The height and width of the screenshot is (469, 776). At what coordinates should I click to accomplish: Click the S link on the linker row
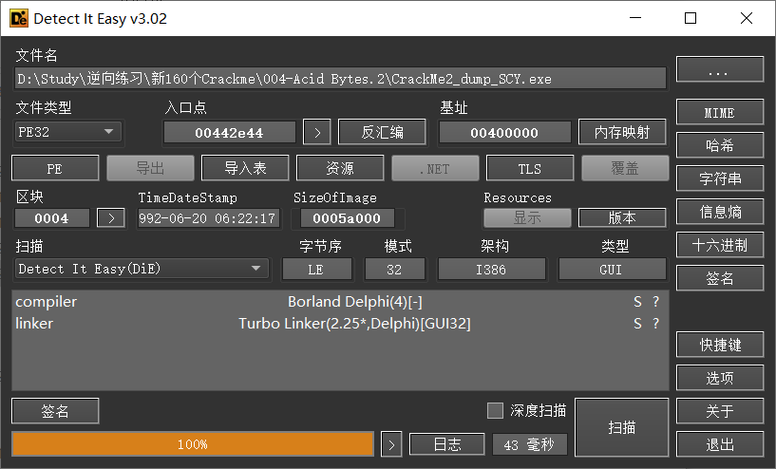(637, 324)
